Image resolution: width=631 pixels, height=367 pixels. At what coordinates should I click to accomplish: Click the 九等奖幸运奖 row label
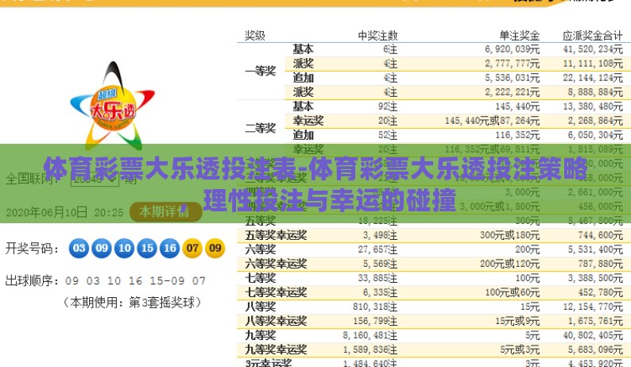pyautogui.click(x=276, y=350)
